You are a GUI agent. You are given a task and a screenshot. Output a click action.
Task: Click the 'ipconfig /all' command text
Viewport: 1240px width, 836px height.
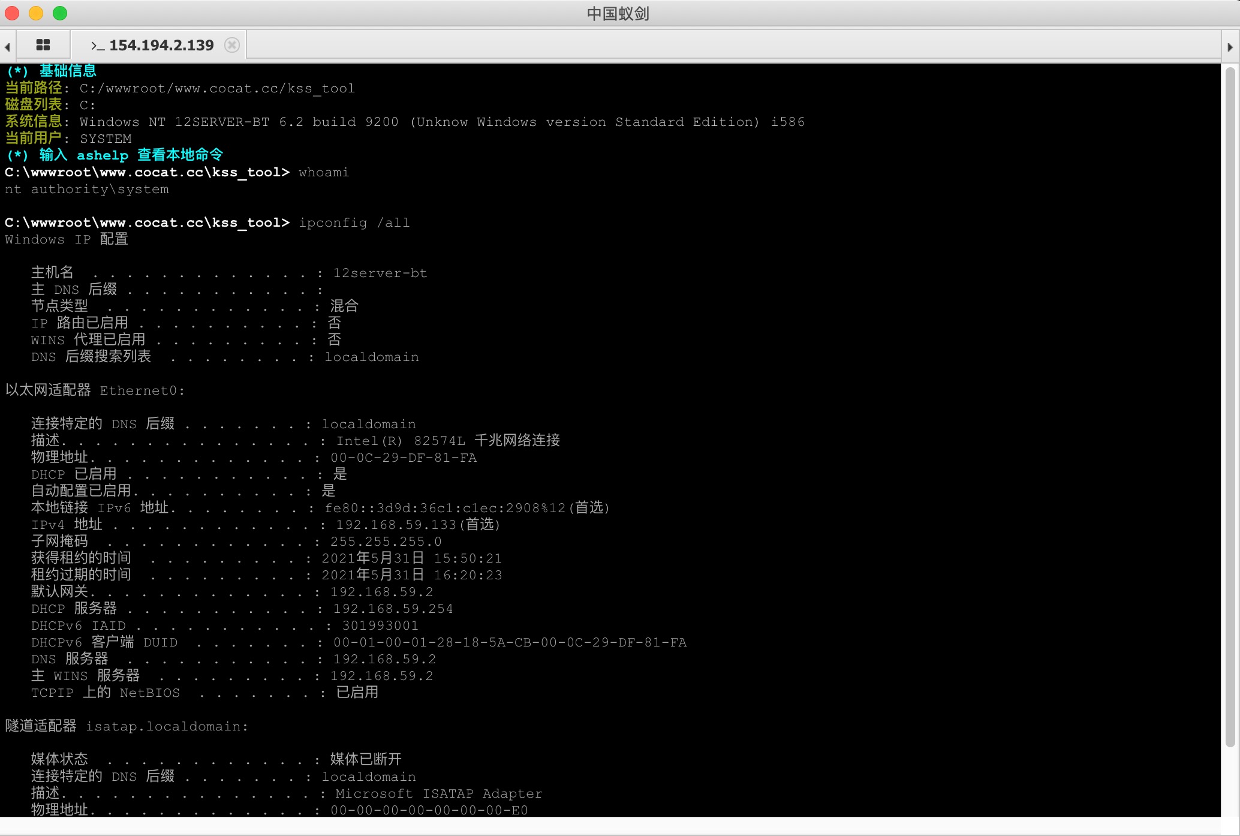[354, 223]
